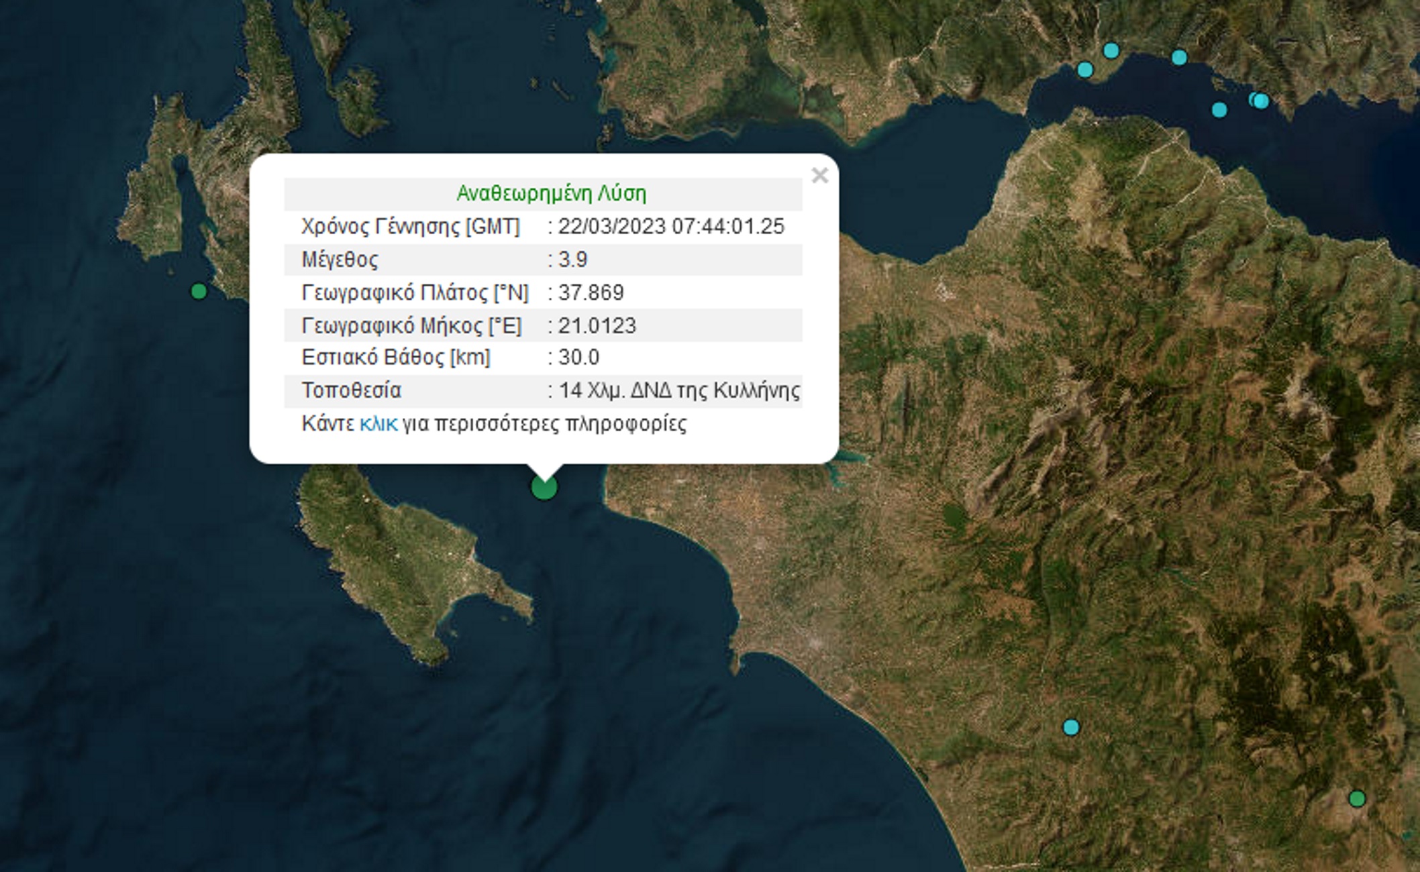Viewport: 1420px width, 872px height.
Task: Select the green earthquake marker beside Kefalonia coast
Action: (199, 291)
